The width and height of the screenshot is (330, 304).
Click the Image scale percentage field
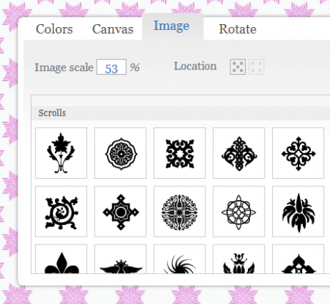(x=111, y=67)
